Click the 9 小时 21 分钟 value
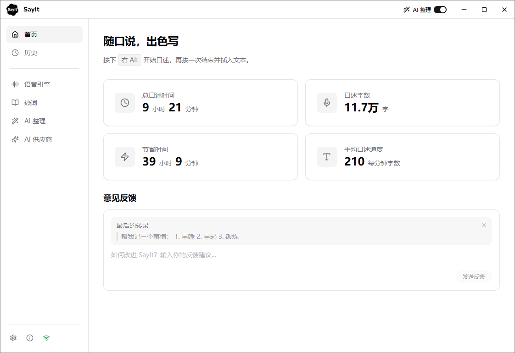The height and width of the screenshot is (353, 515). tap(170, 108)
